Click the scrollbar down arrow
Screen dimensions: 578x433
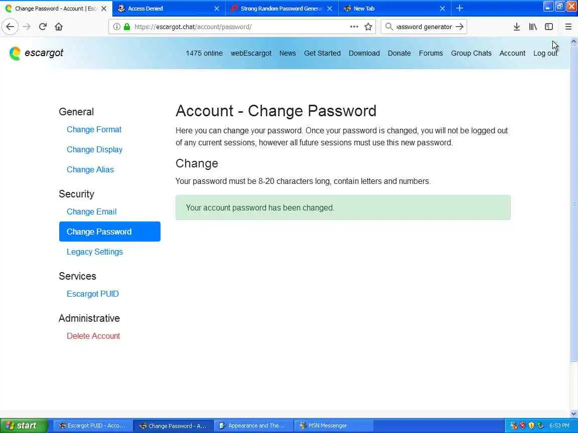click(x=573, y=413)
